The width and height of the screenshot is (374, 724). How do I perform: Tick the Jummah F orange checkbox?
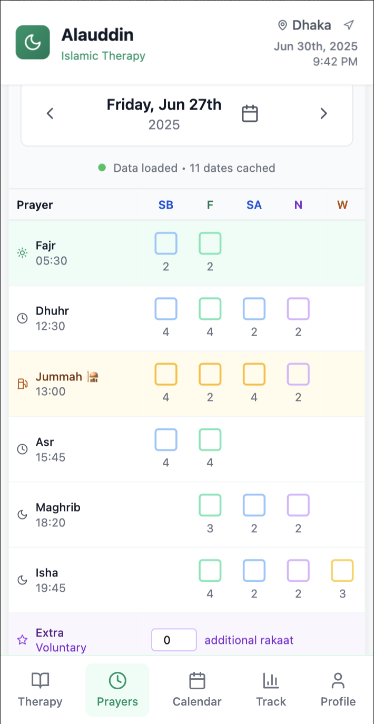pyautogui.click(x=210, y=374)
